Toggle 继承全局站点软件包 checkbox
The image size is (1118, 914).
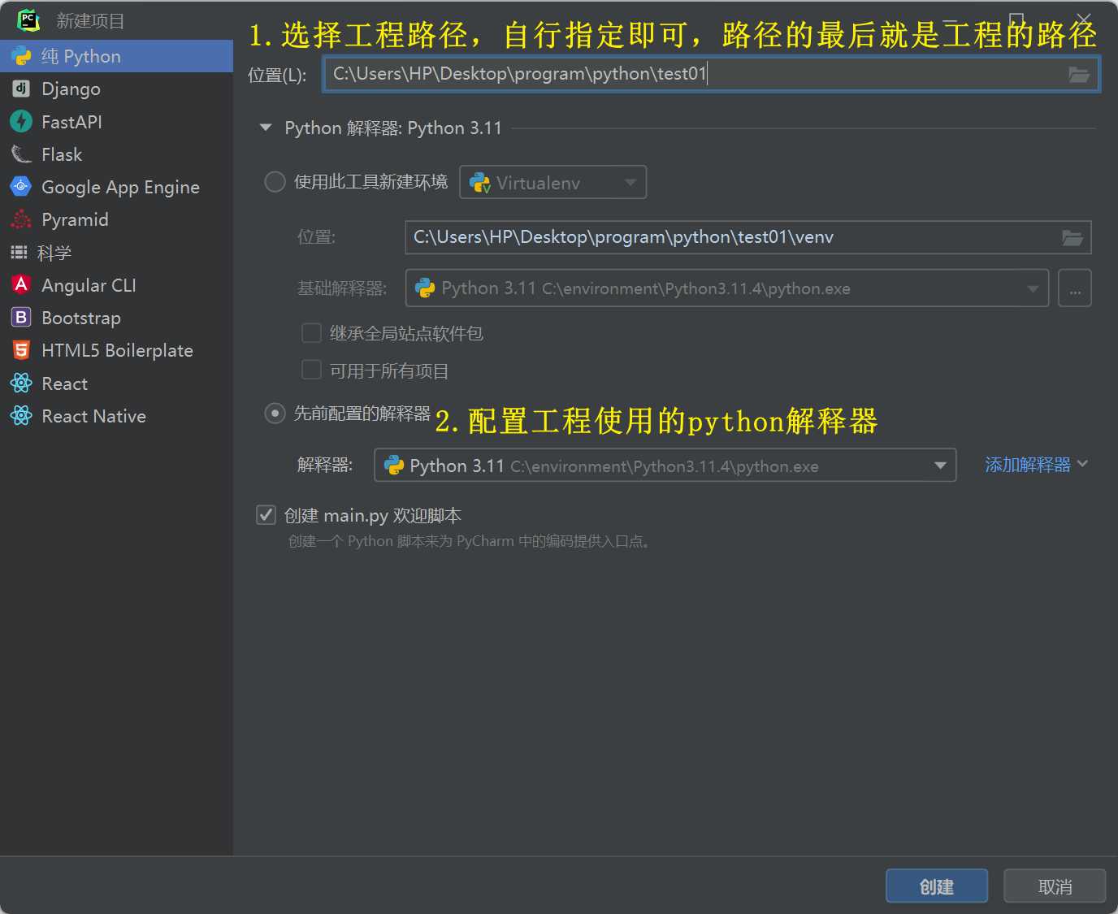pyautogui.click(x=311, y=333)
